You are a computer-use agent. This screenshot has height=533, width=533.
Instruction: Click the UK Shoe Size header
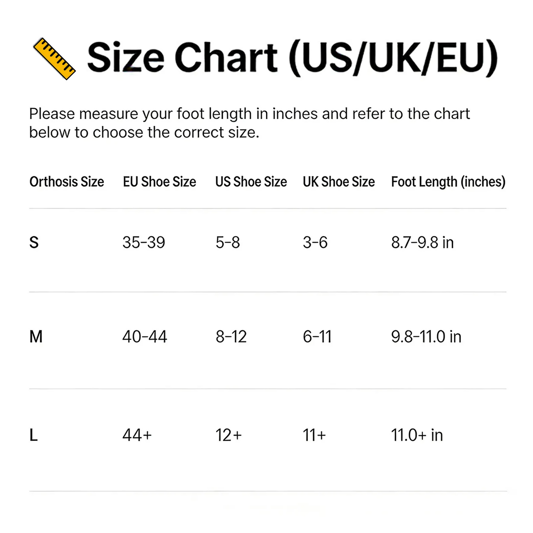coord(339,182)
